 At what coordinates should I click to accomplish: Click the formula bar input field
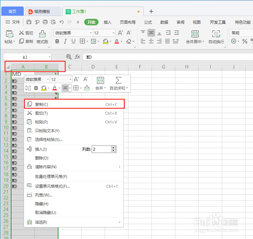pyautogui.click(x=168, y=57)
